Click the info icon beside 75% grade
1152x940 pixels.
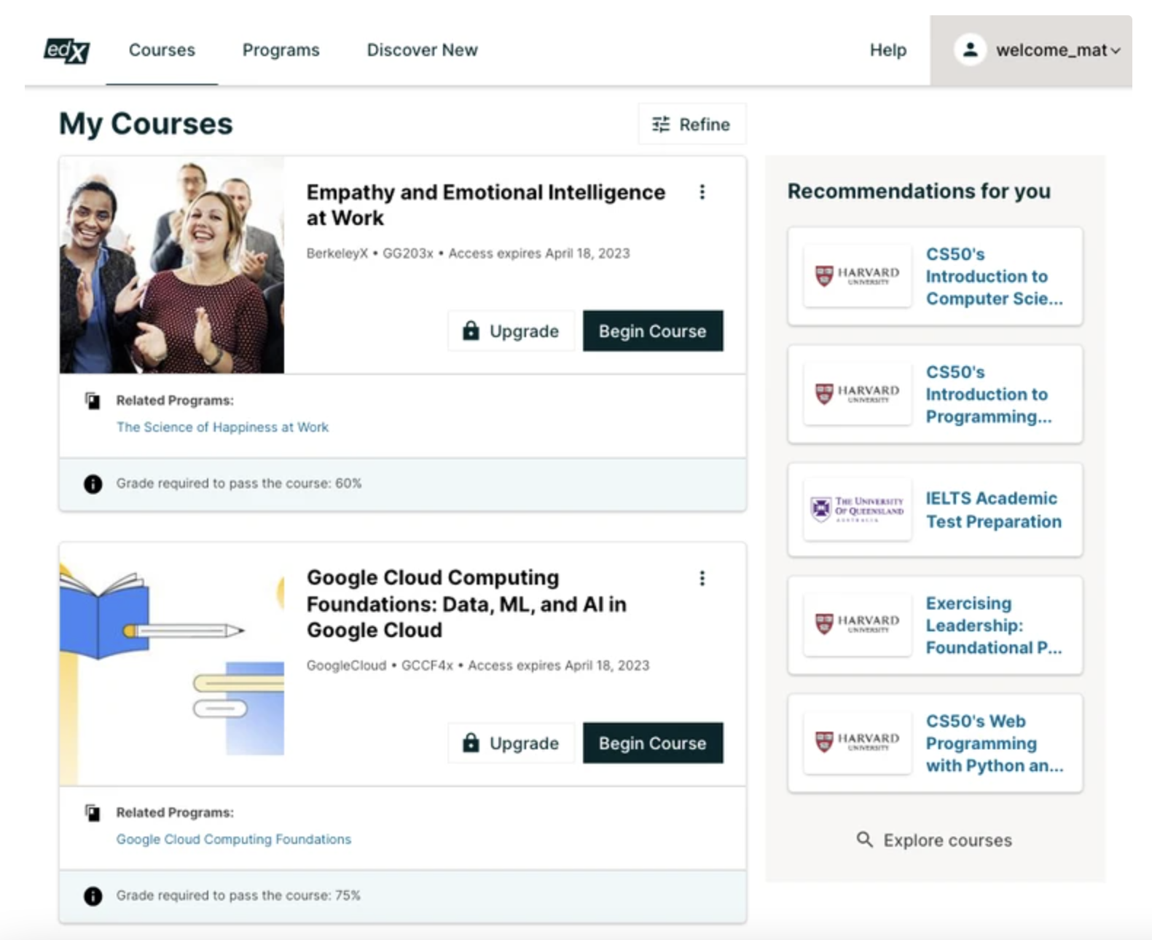click(93, 896)
